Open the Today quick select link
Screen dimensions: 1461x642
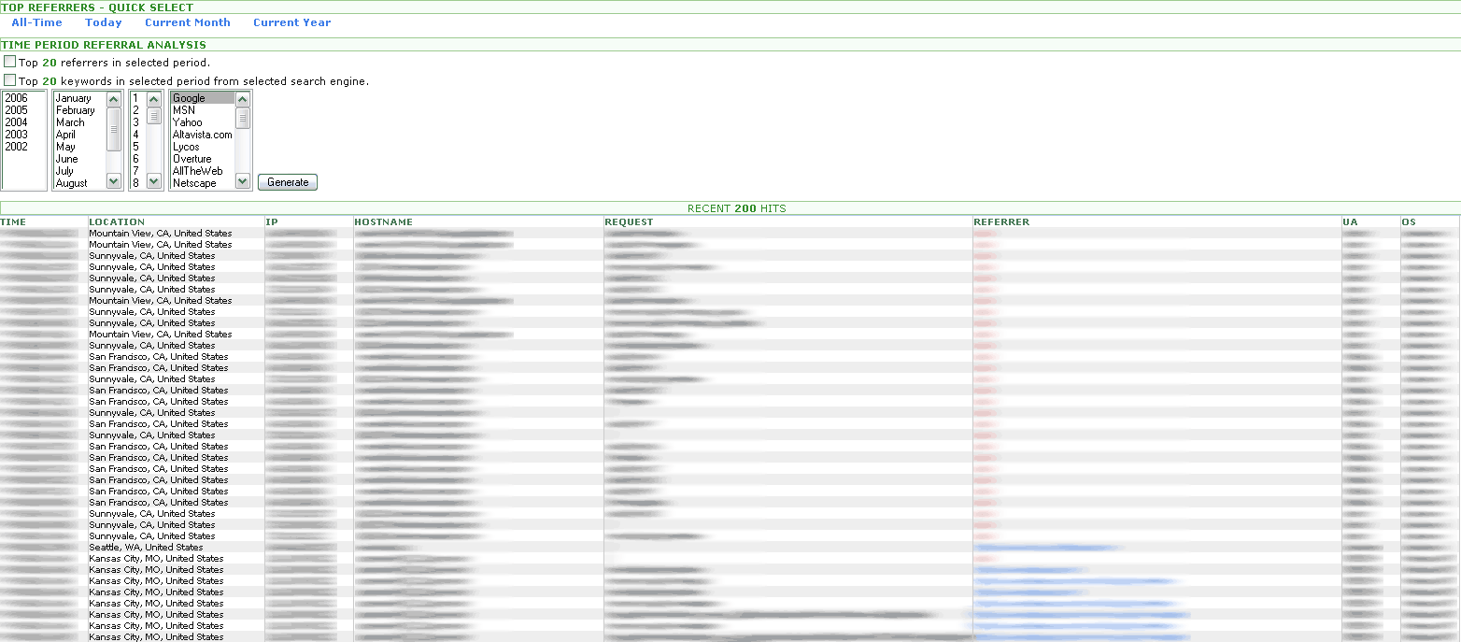[103, 22]
